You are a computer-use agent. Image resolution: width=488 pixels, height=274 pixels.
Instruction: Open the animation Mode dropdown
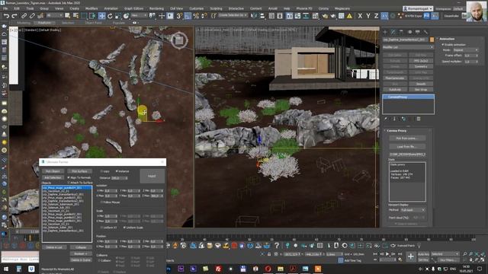pyautogui.click(x=465, y=50)
